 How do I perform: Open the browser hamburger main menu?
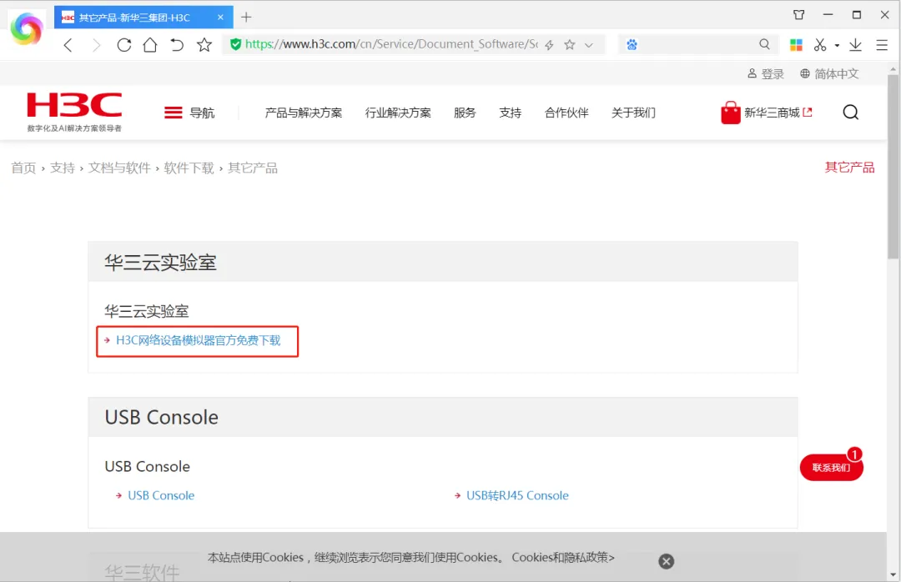pyautogui.click(x=882, y=45)
